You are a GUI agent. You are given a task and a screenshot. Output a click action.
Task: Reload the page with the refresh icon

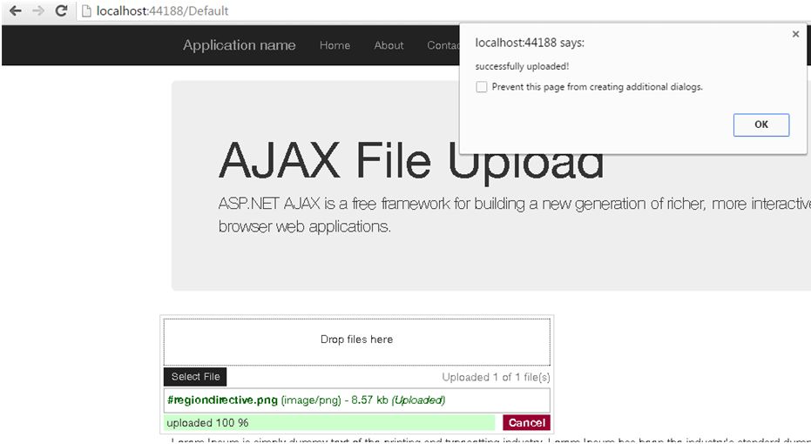62,10
